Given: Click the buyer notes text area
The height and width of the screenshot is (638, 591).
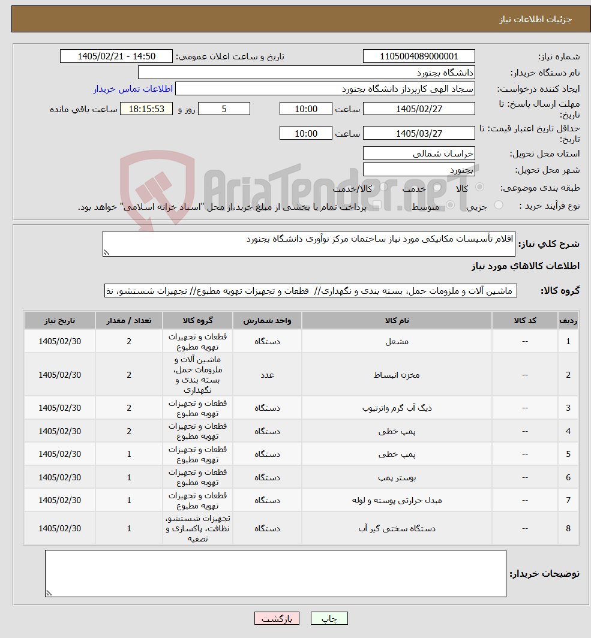Looking at the screenshot, I should click(x=275, y=574).
